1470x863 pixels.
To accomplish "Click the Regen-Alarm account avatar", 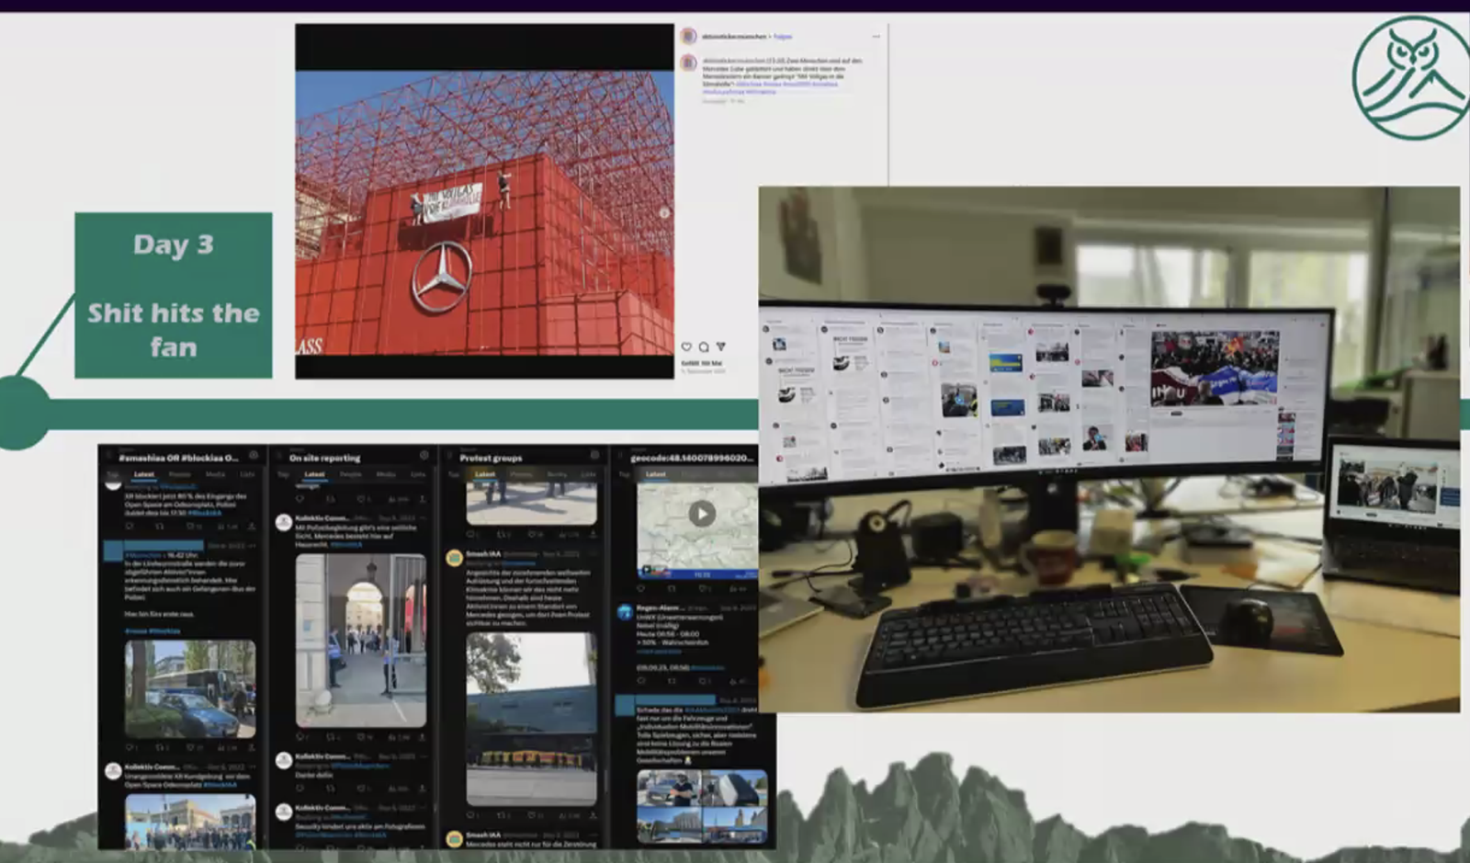I will tap(625, 612).
